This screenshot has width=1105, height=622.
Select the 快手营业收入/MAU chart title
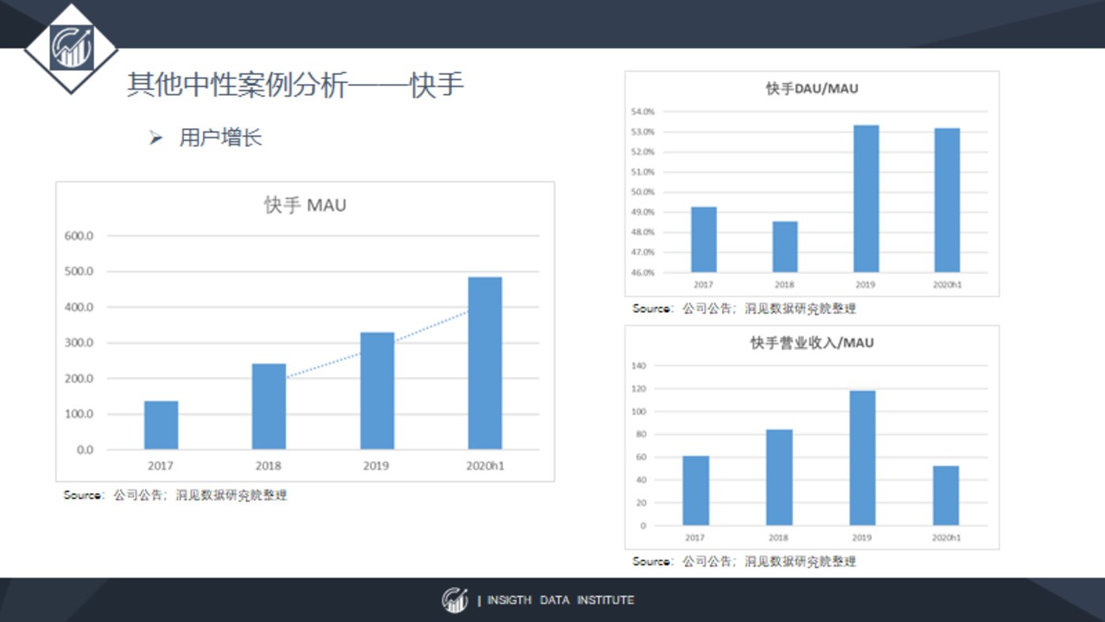(811, 343)
